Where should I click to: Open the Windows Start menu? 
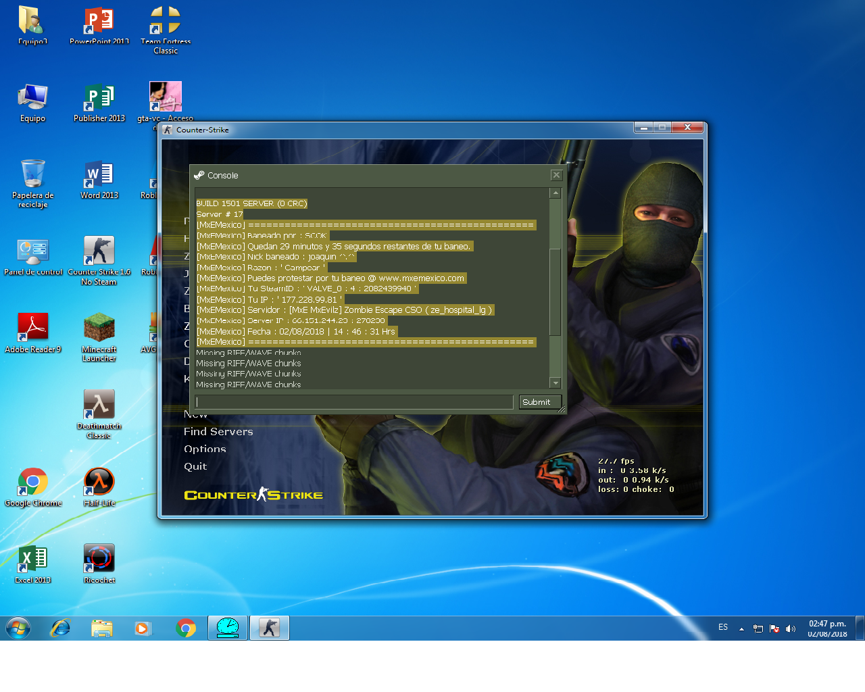click(18, 628)
